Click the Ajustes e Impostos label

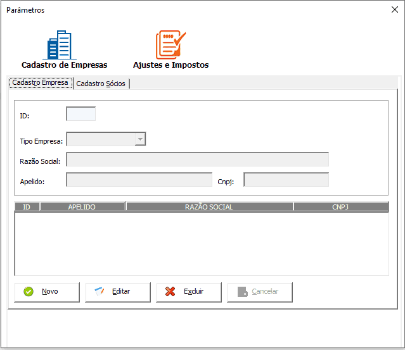point(170,65)
